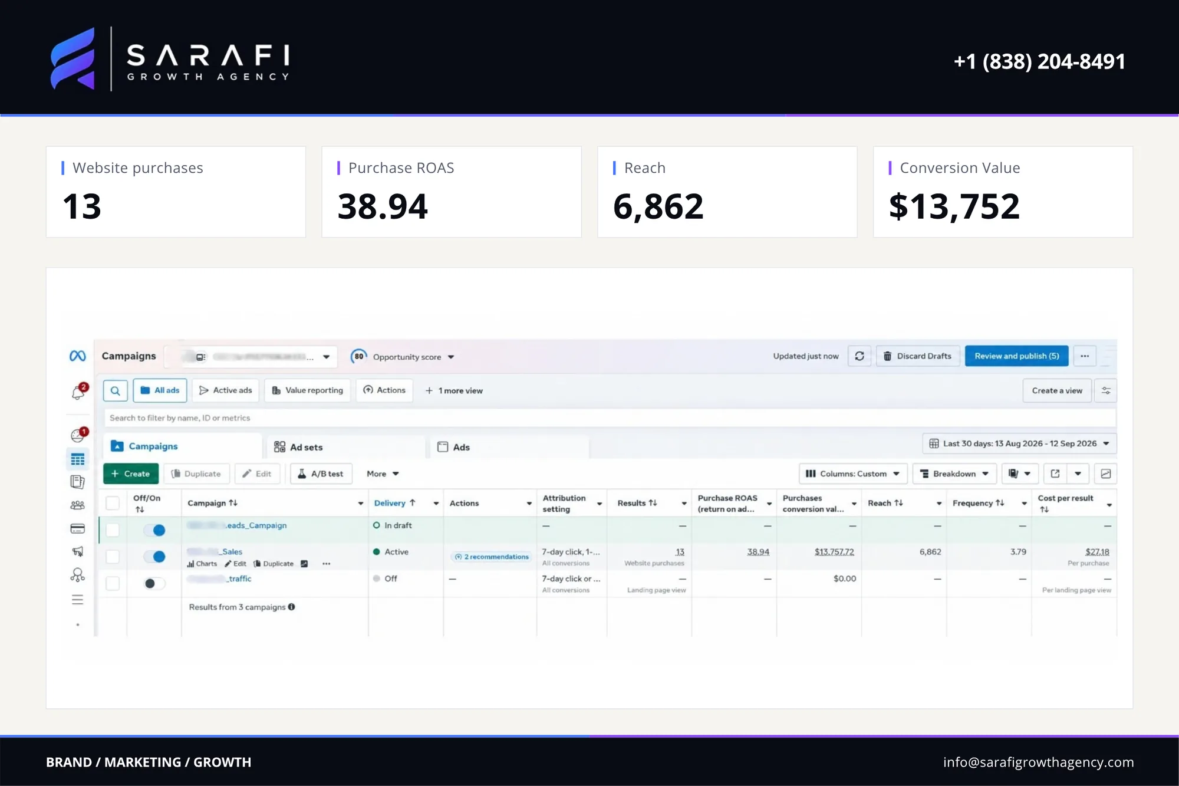Open the All tools hamburger menu
This screenshot has height=786, width=1179.
pyautogui.click(x=77, y=600)
